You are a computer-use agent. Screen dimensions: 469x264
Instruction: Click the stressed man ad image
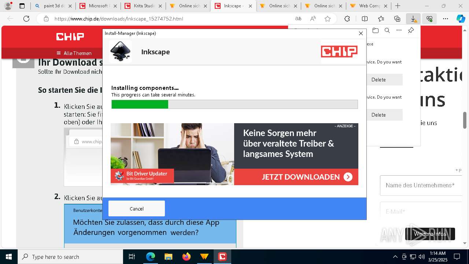(x=172, y=154)
